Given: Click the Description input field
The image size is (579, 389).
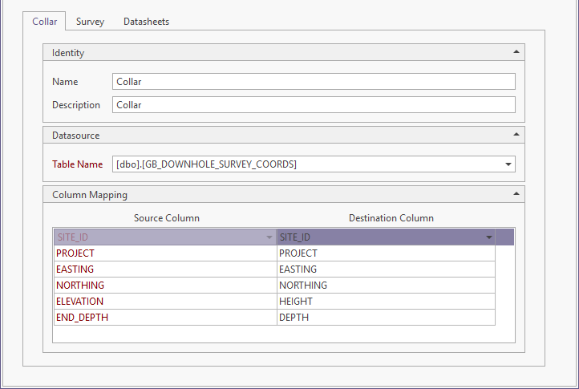Looking at the screenshot, I should (314, 104).
